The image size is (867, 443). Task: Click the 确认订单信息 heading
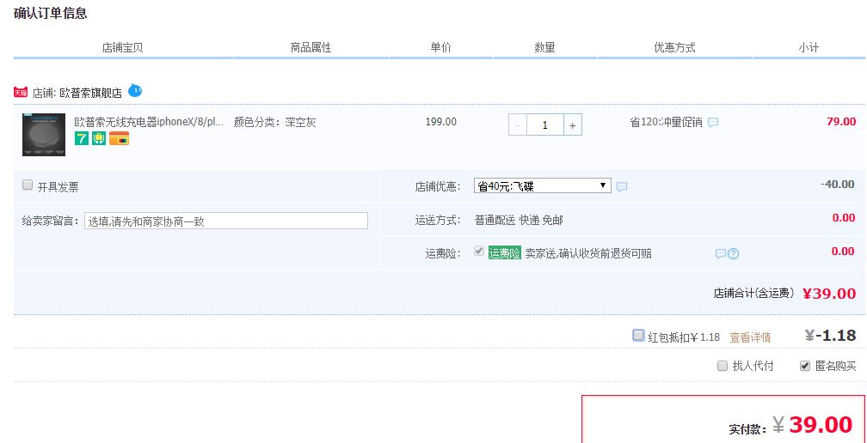coord(50,13)
